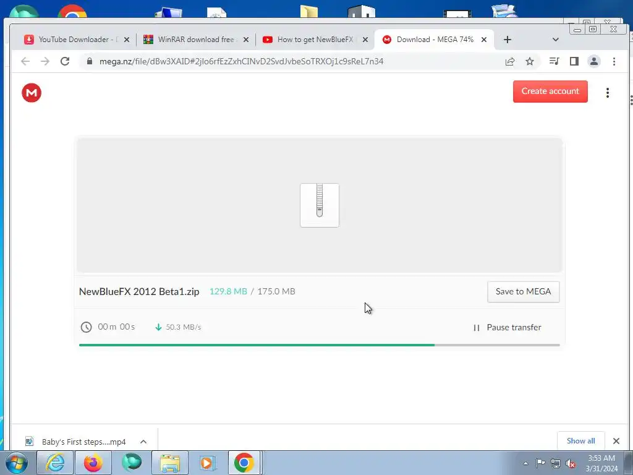Close the YouTube Downloader tab
The width and height of the screenshot is (633, 475).
pos(126,40)
